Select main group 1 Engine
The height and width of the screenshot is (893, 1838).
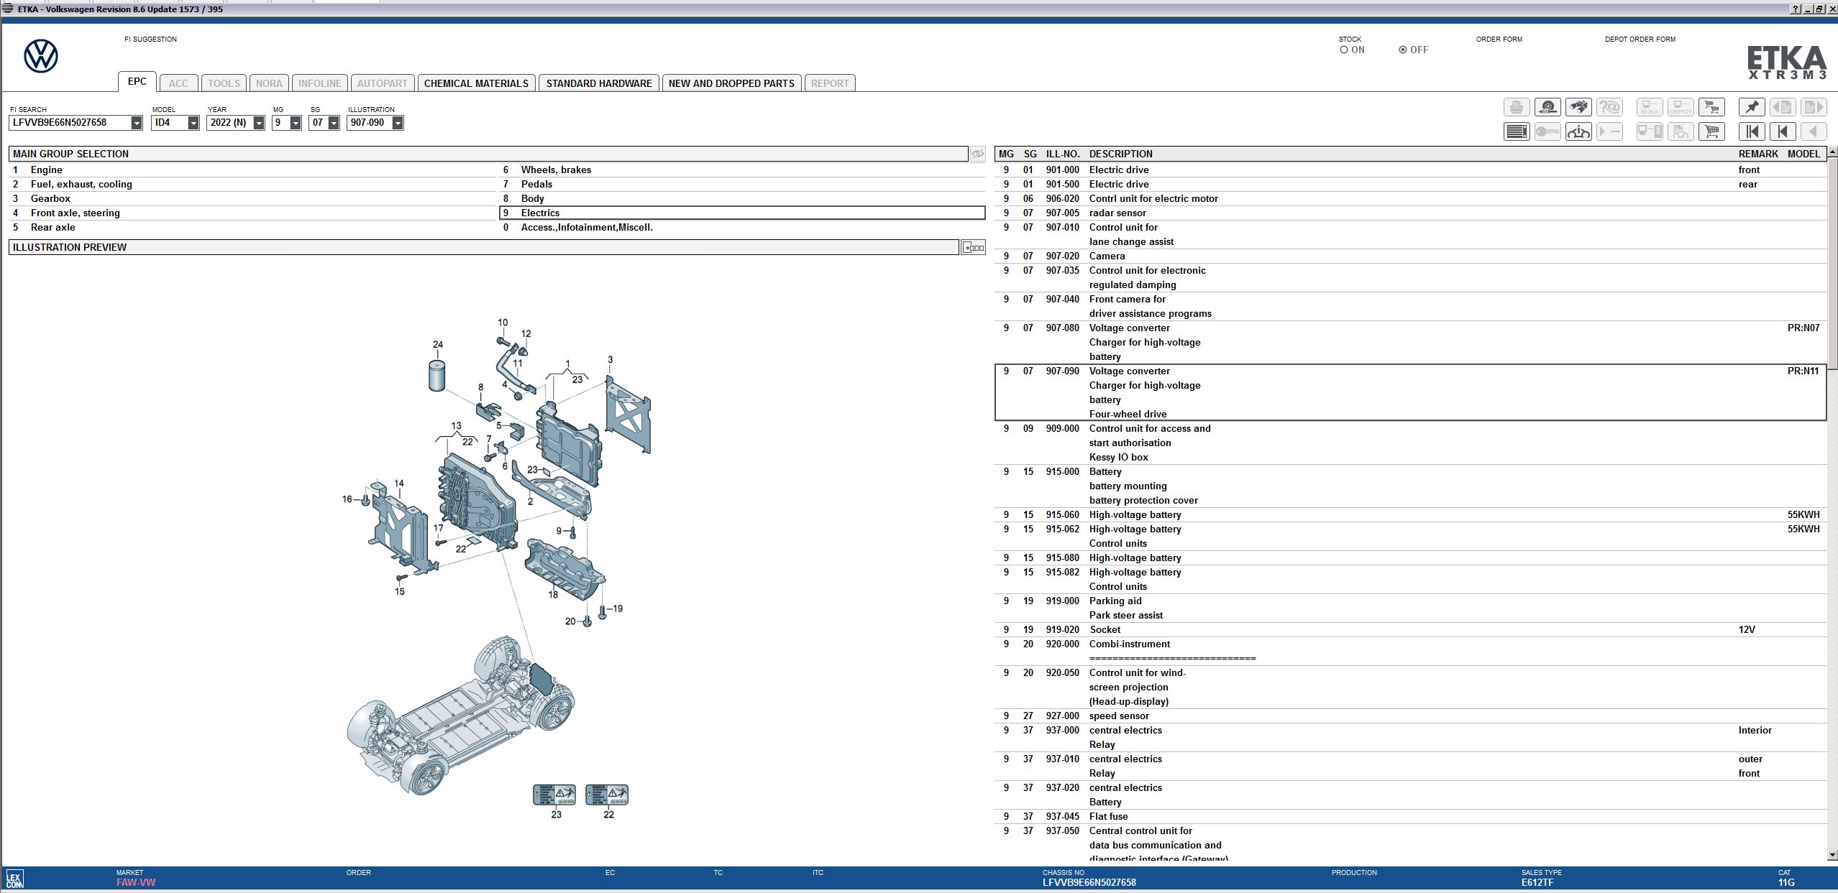tap(252, 170)
